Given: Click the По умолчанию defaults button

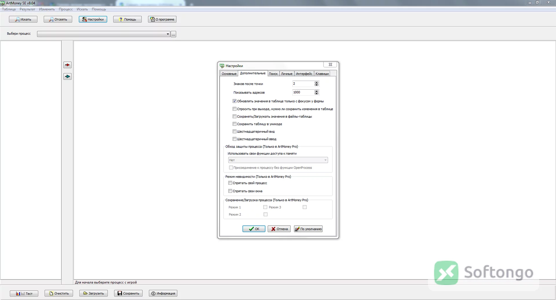Looking at the screenshot, I should point(308,229).
